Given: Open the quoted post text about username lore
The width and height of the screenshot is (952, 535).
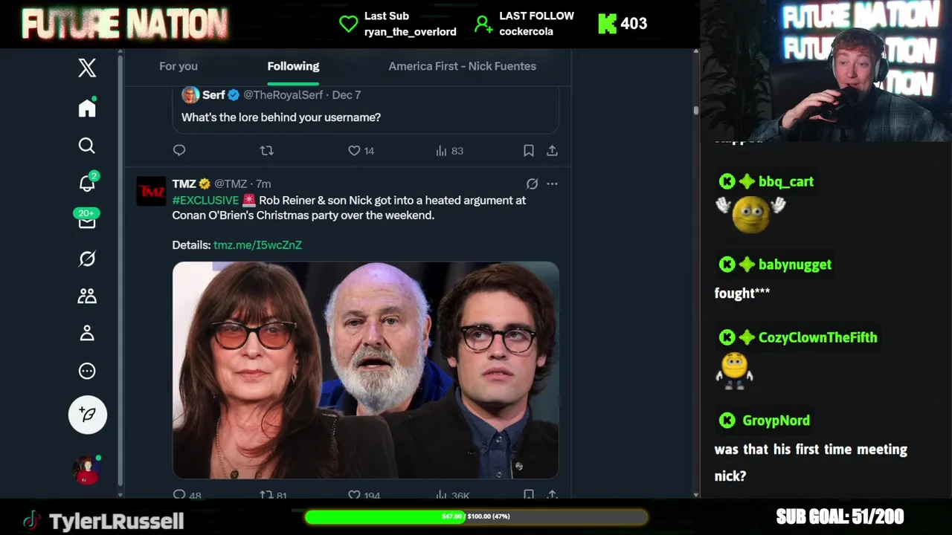Looking at the screenshot, I should point(281,117).
